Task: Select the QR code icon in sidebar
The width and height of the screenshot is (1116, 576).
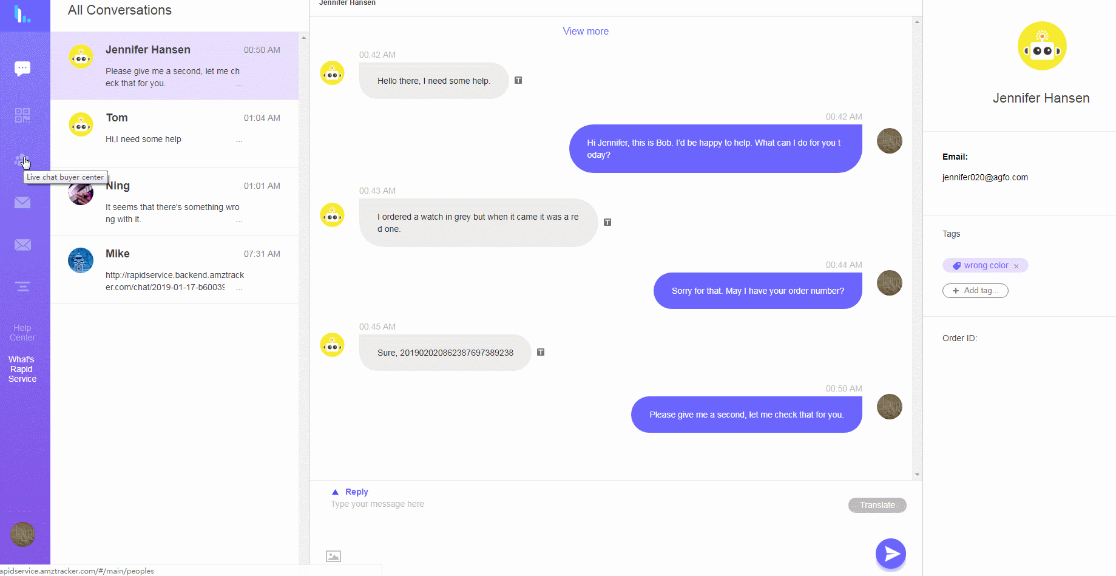Action: 22,115
